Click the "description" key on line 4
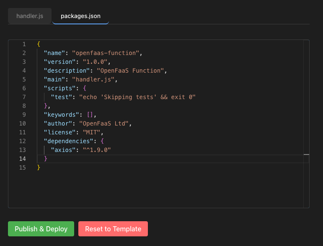The height and width of the screenshot is (246, 323). [67, 71]
